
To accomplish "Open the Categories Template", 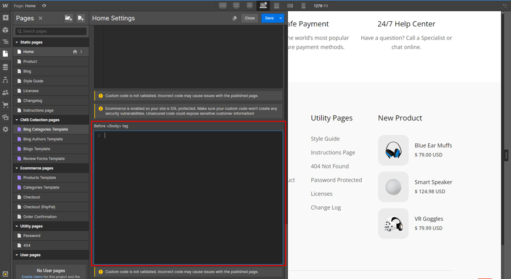I will pyautogui.click(x=51, y=187).
